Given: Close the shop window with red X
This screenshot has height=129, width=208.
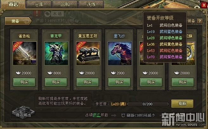Looking at the screenshot, I should click(204, 5).
